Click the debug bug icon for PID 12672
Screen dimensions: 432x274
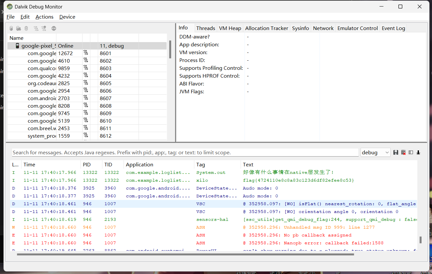(x=86, y=53)
